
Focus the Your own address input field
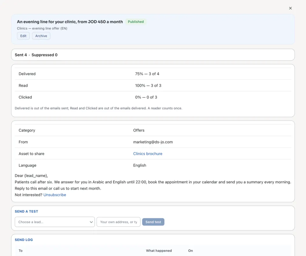[119, 222]
